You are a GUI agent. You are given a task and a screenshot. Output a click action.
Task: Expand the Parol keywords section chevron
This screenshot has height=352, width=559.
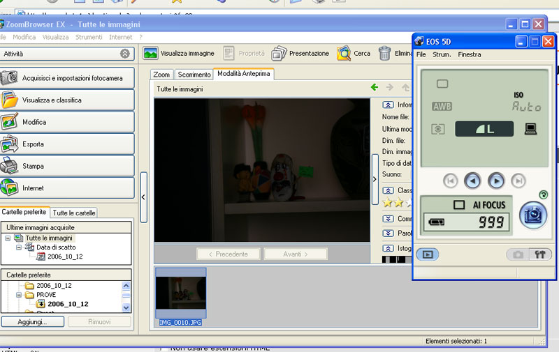click(388, 234)
